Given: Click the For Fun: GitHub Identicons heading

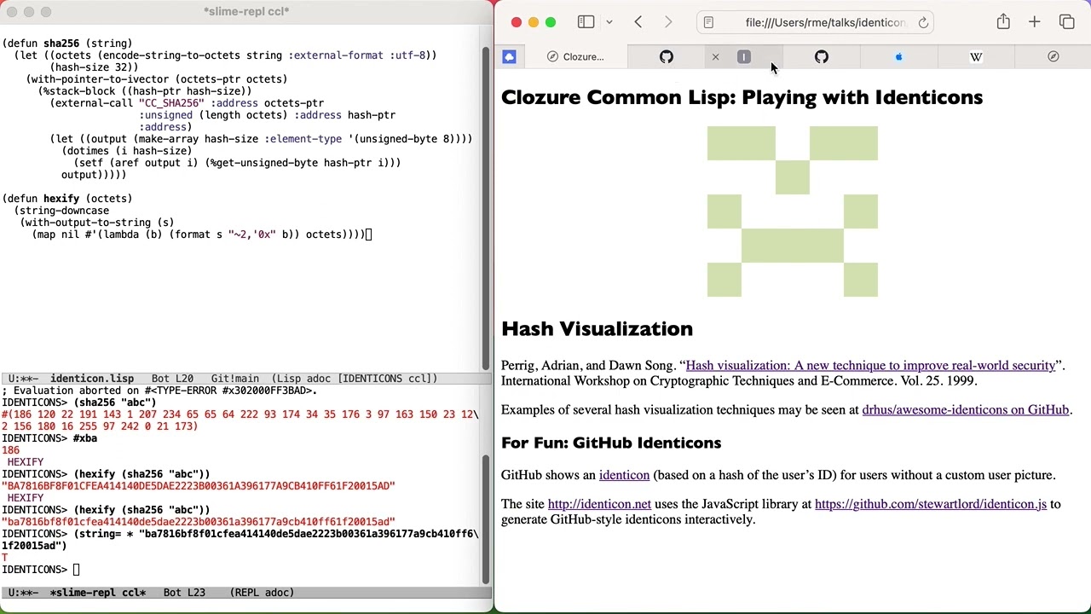Looking at the screenshot, I should (x=611, y=443).
